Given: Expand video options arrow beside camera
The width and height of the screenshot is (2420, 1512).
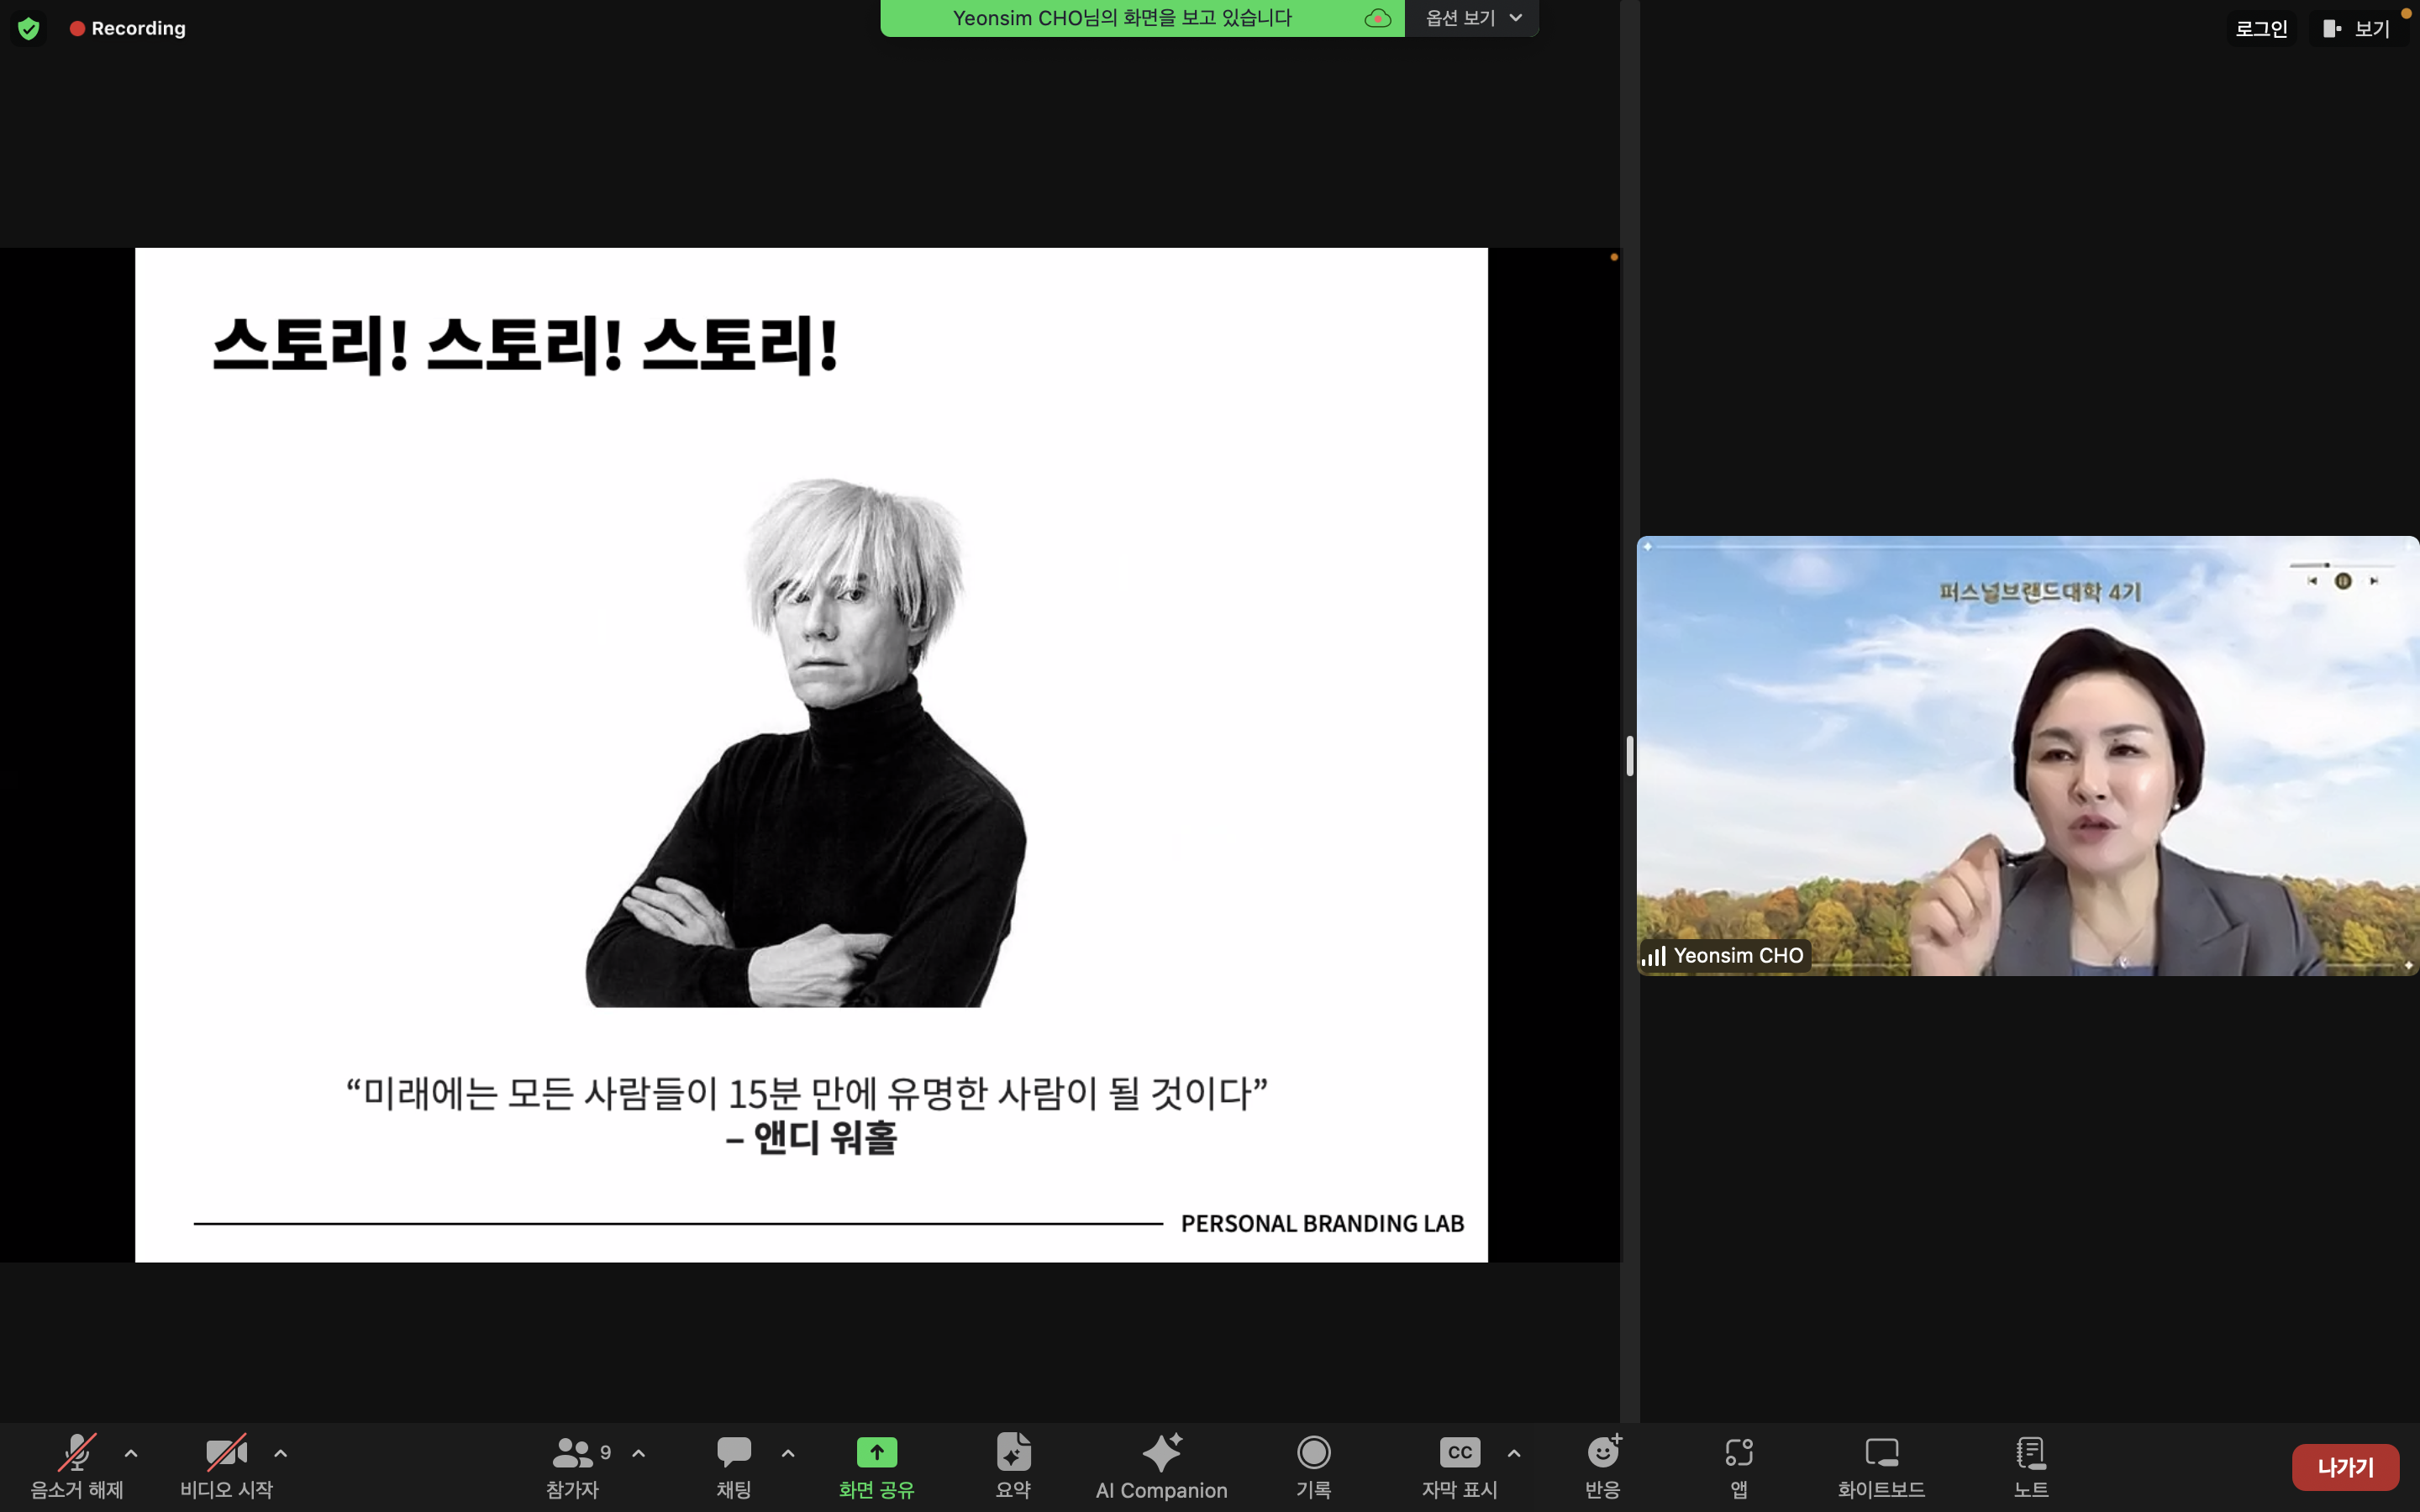Looking at the screenshot, I should 281,1453.
